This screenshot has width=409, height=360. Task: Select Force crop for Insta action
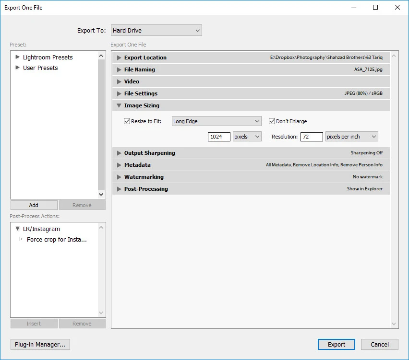57,239
